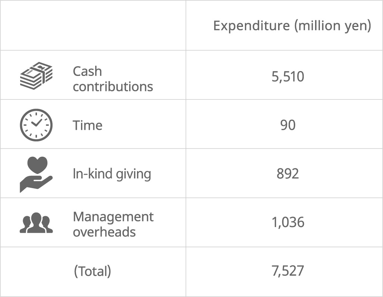Select the 1,036 management overheads value
Image resolution: width=383 pixels, height=297 pixels.
pyautogui.click(x=288, y=223)
